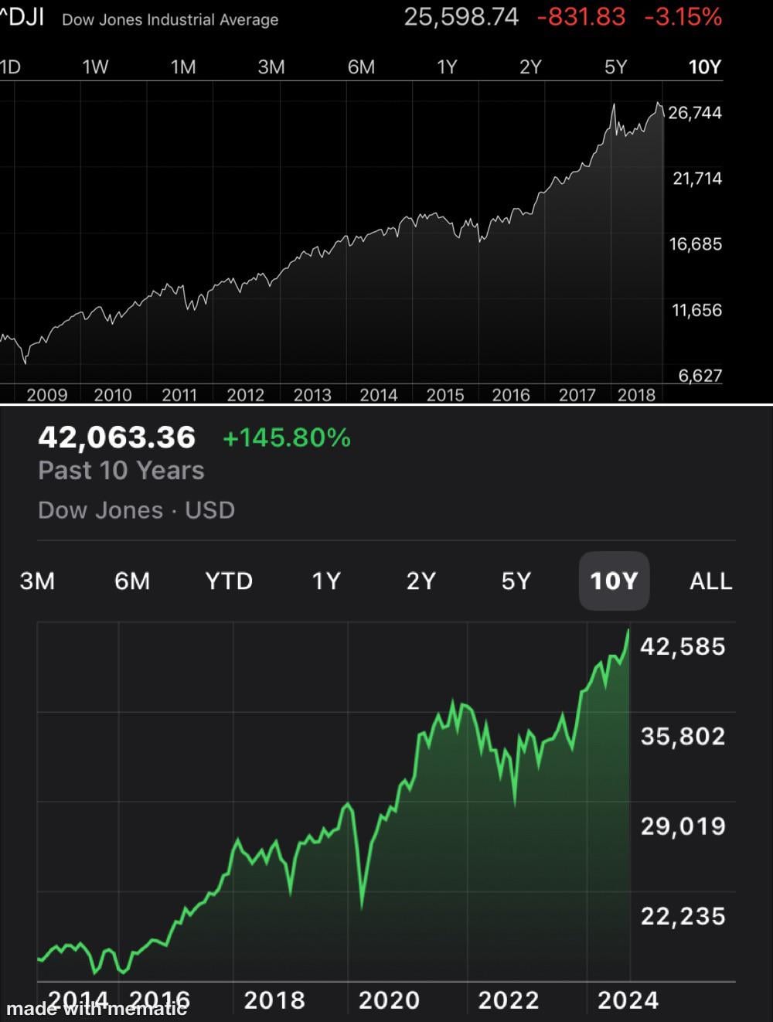Image resolution: width=773 pixels, height=1022 pixels.
Task: Choose 3M range above the white chart
Action: 271,67
